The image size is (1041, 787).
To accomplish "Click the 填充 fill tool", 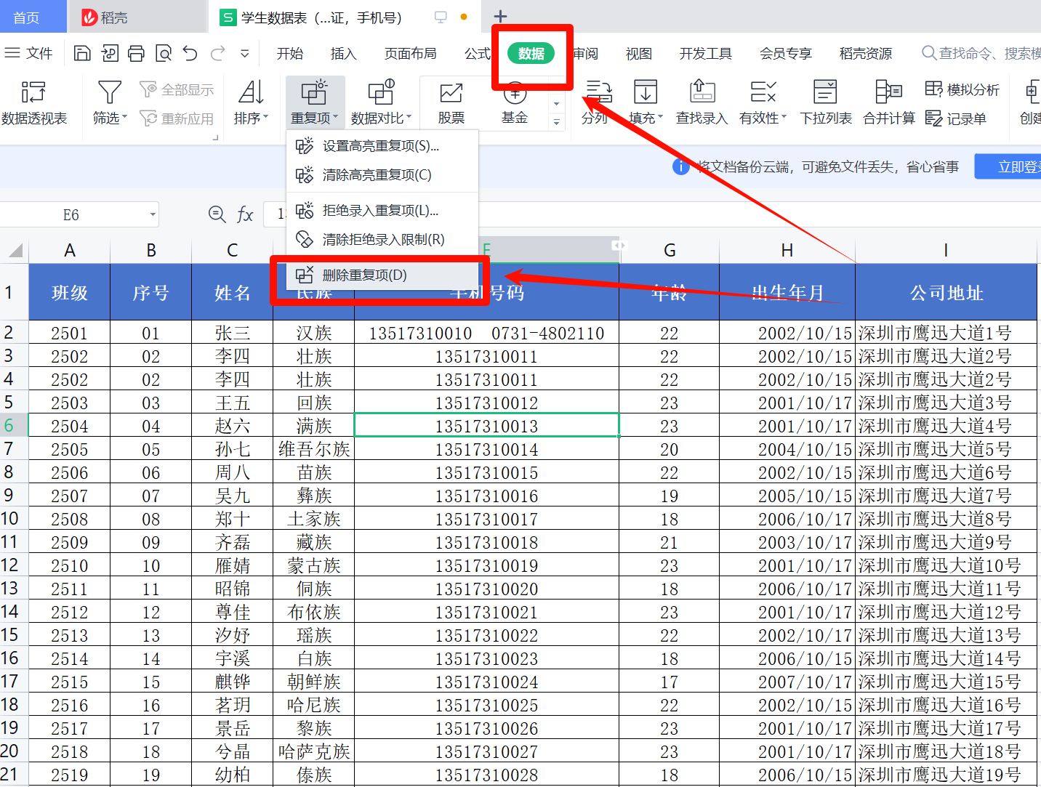I will click(644, 102).
